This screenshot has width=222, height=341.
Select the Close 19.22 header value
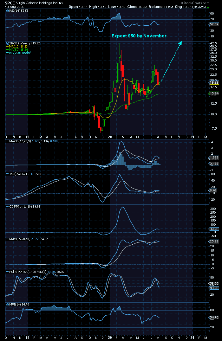point(137,7)
